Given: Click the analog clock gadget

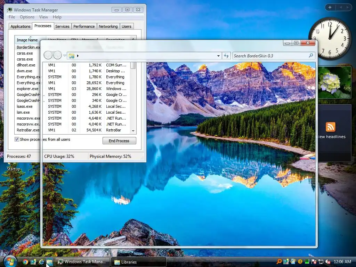Looking at the screenshot, I should (330, 39).
